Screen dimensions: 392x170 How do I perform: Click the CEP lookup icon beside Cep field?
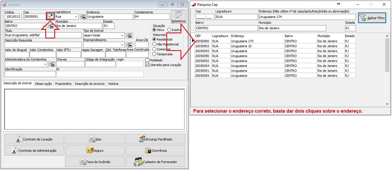click(x=50, y=16)
